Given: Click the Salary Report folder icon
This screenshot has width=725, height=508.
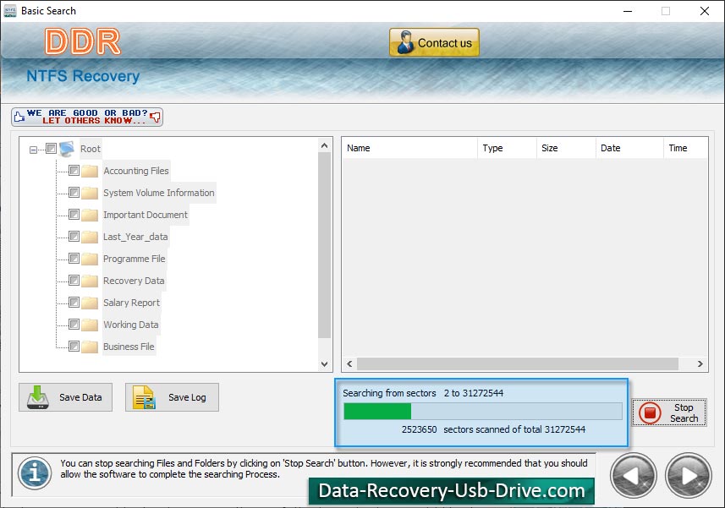Looking at the screenshot, I should (x=90, y=303).
